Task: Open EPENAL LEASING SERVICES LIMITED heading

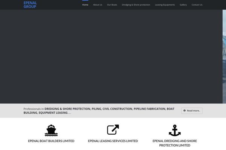Action: pyautogui.click(x=113, y=141)
